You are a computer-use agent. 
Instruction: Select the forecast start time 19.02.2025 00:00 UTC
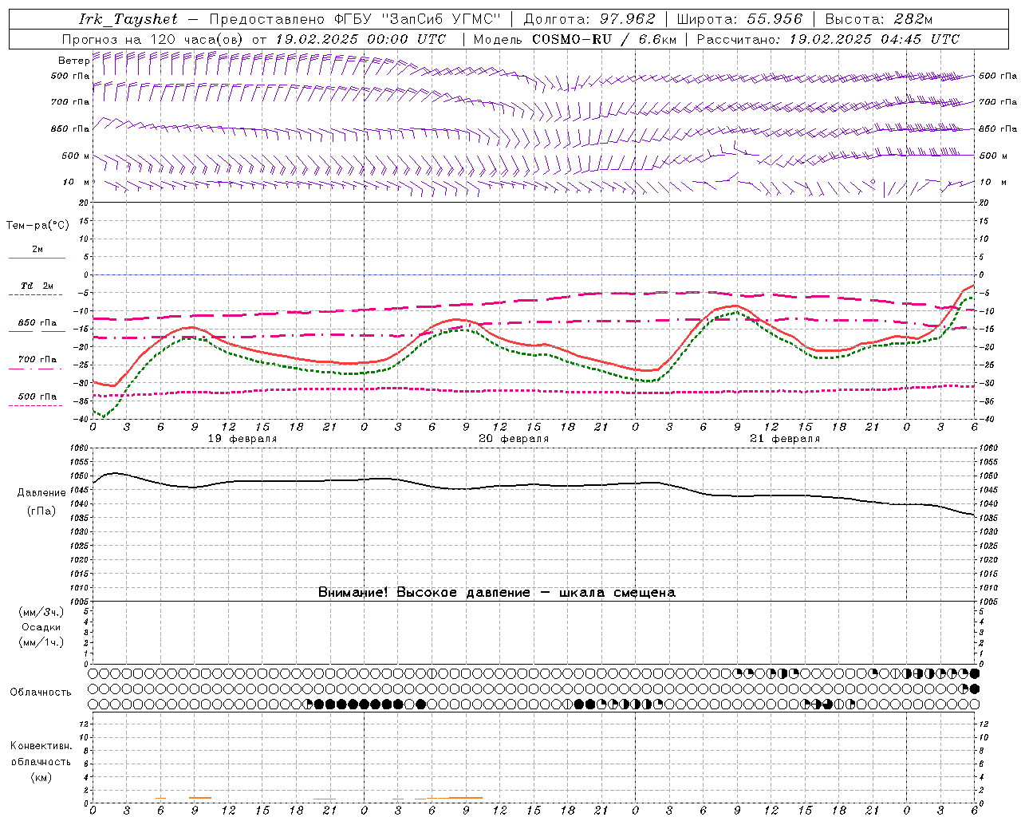tap(361, 39)
